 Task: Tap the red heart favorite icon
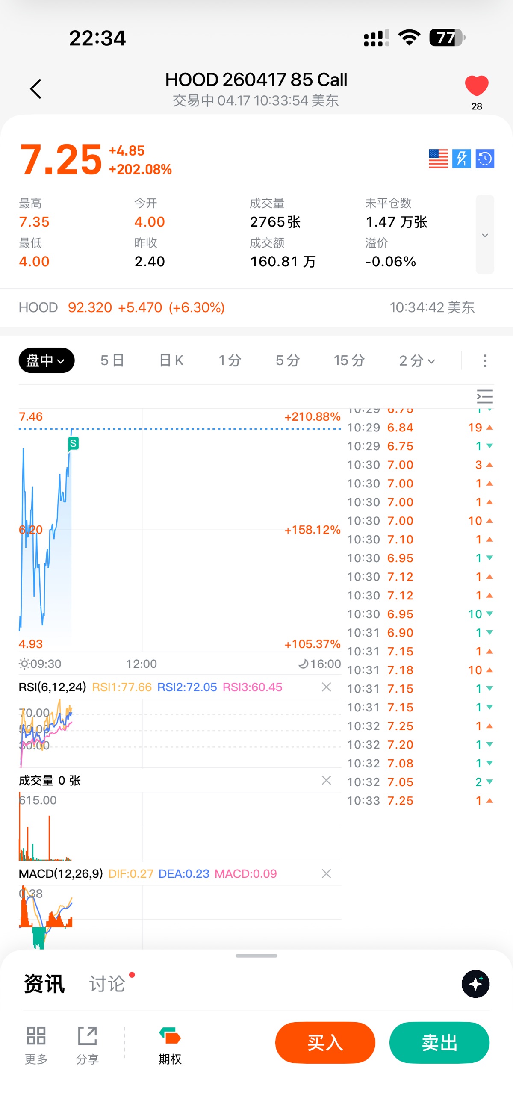pos(476,85)
